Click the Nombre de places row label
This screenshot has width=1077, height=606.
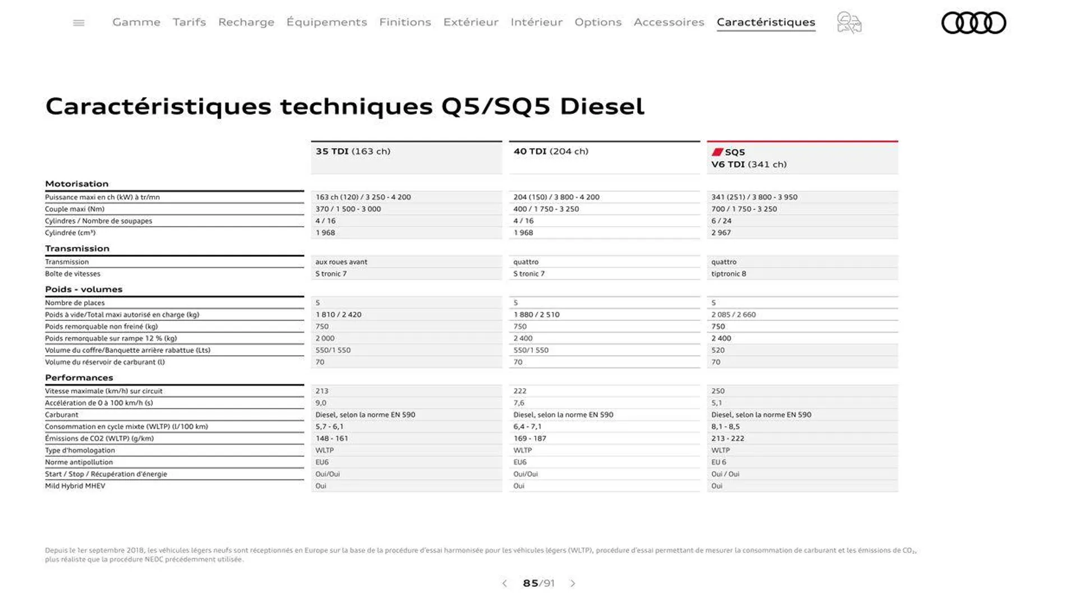pyautogui.click(x=75, y=302)
